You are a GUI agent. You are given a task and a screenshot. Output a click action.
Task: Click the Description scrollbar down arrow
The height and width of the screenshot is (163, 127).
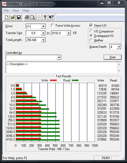coord(119,71)
